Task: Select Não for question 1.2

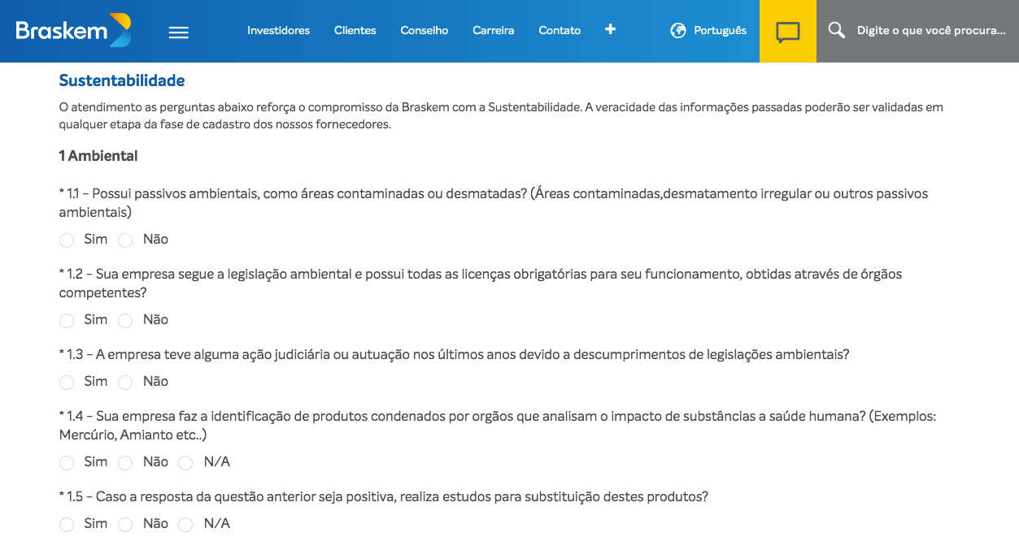Action: [125, 321]
